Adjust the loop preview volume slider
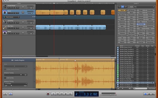 click(122, 88)
